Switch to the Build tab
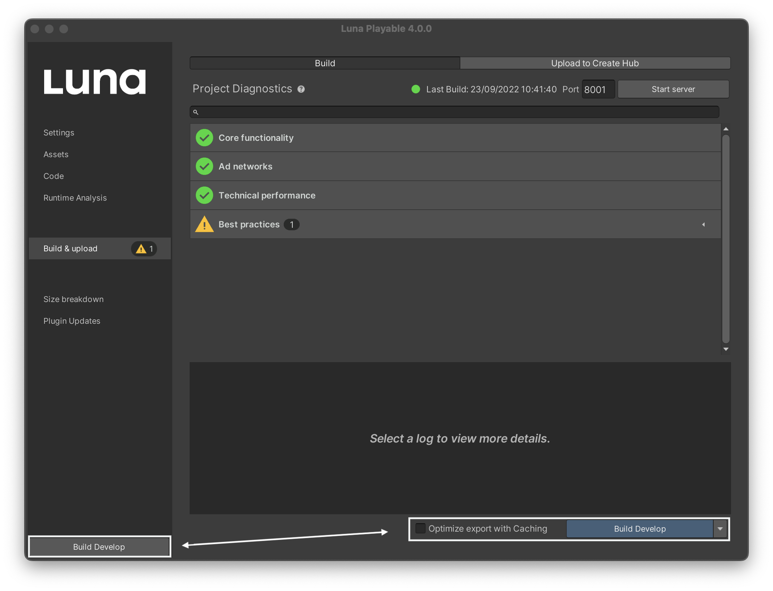Image resolution: width=773 pixels, height=591 pixels. click(325, 63)
